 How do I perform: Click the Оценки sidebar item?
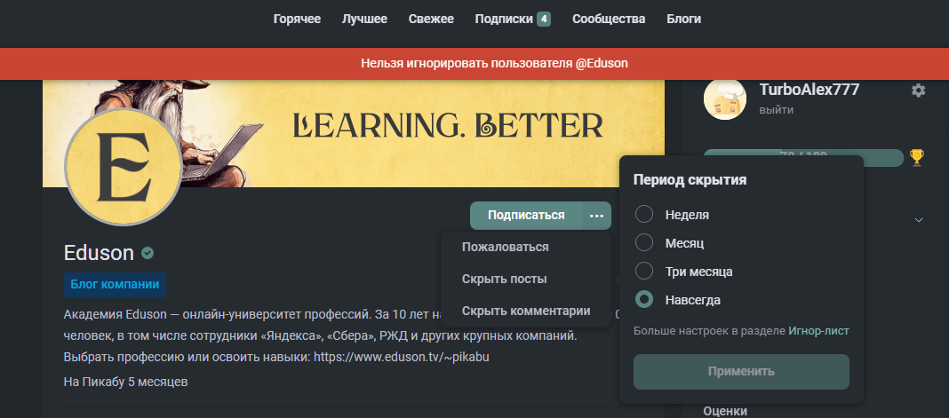point(725,412)
